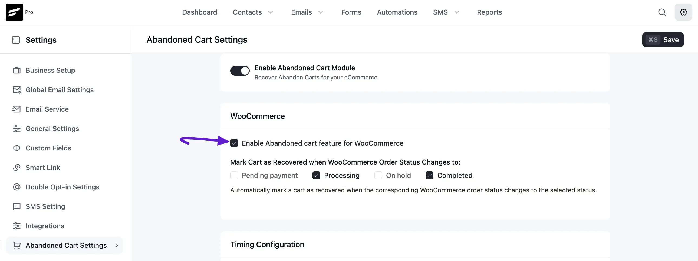Viewport: 698px width, 261px height.
Task: Click the Email Service envelope icon
Action: point(17,109)
